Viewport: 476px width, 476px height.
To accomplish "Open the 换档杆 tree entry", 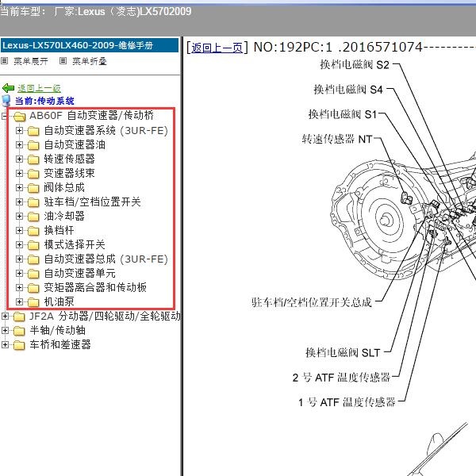I will pos(59,230).
